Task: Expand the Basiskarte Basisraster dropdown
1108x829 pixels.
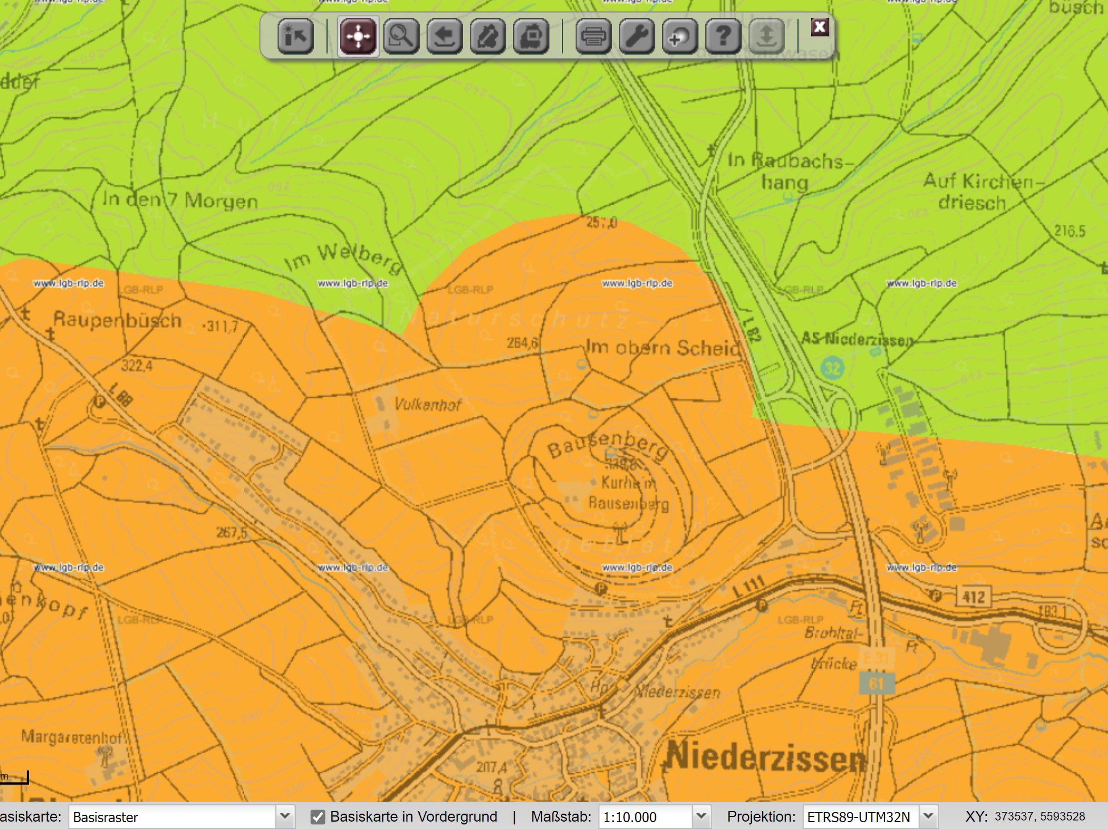Action: pyautogui.click(x=285, y=817)
